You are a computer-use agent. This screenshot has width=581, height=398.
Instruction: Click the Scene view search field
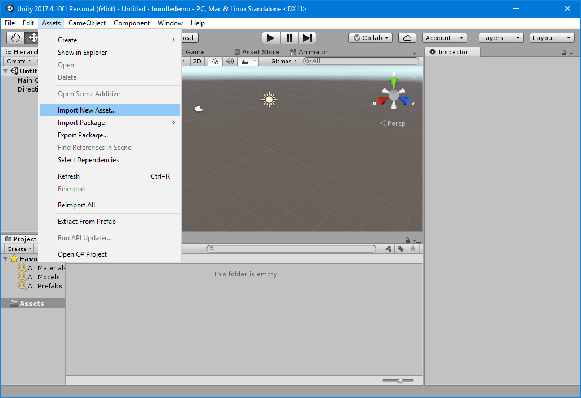pyautogui.click(x=361, y=61)
